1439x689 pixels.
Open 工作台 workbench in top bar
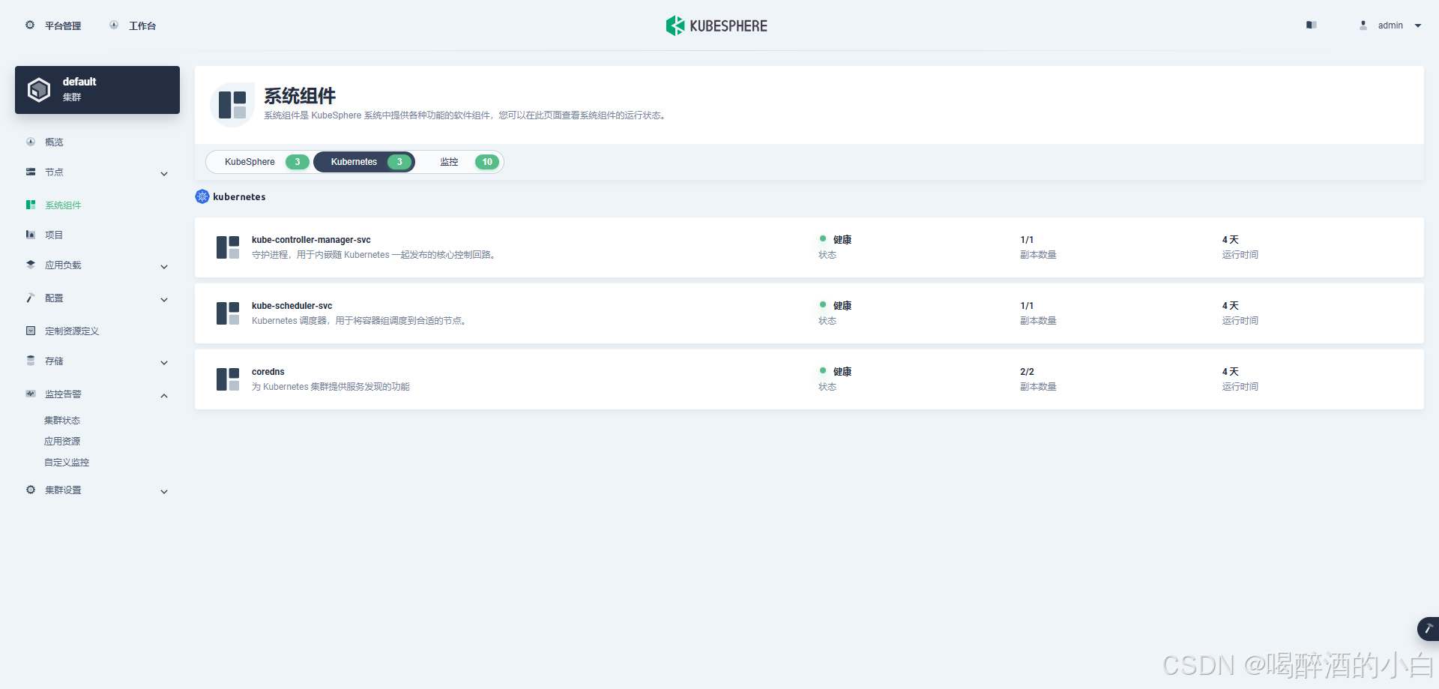(133, 25)
